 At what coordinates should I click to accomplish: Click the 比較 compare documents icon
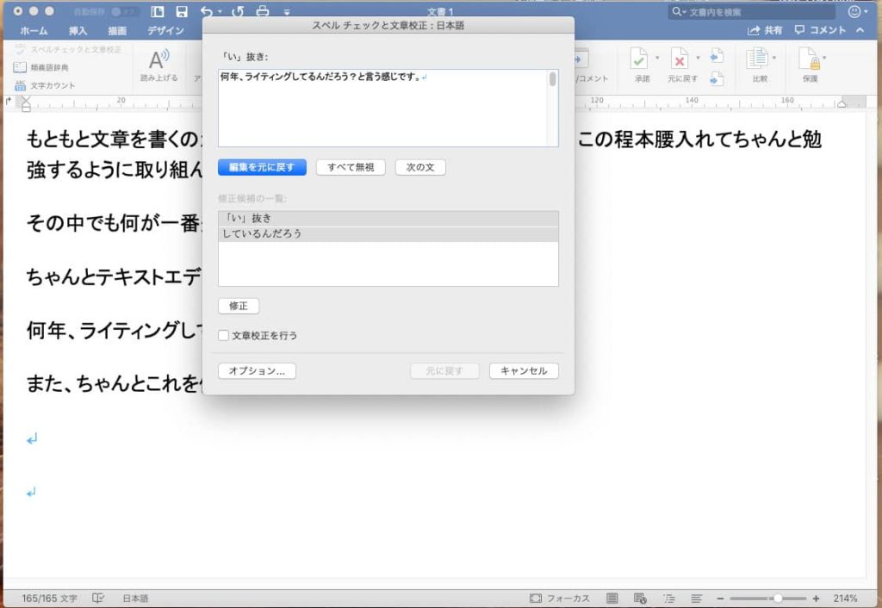click(x=757, y=58)
